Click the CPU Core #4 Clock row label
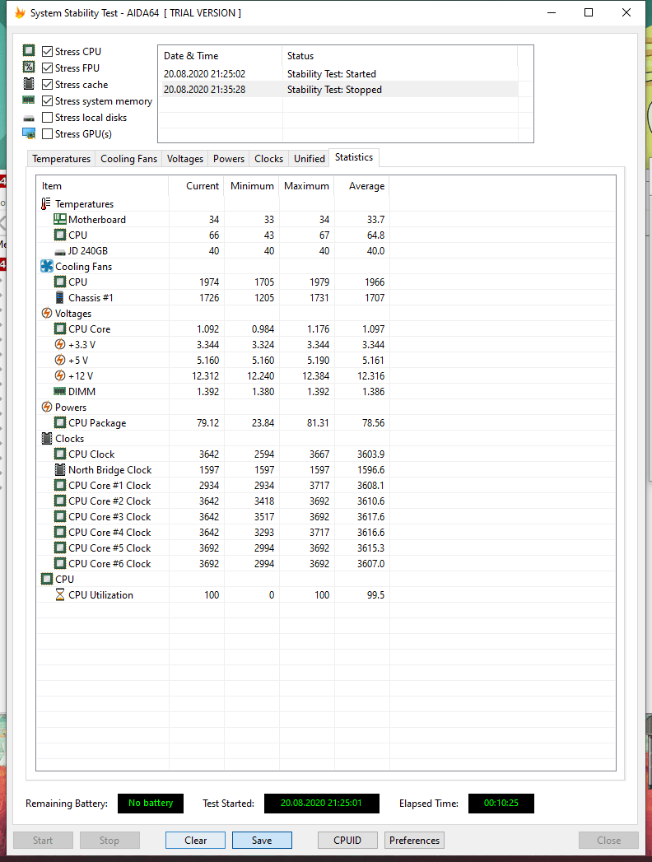The width and height of the screenshot is (652, 862). coord(109,532)
